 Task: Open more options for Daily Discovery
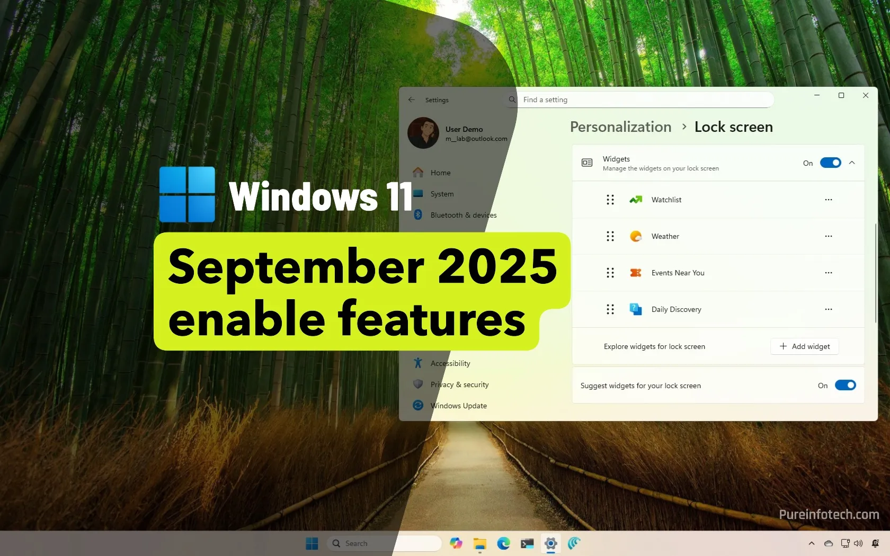[x=829, y=309]
